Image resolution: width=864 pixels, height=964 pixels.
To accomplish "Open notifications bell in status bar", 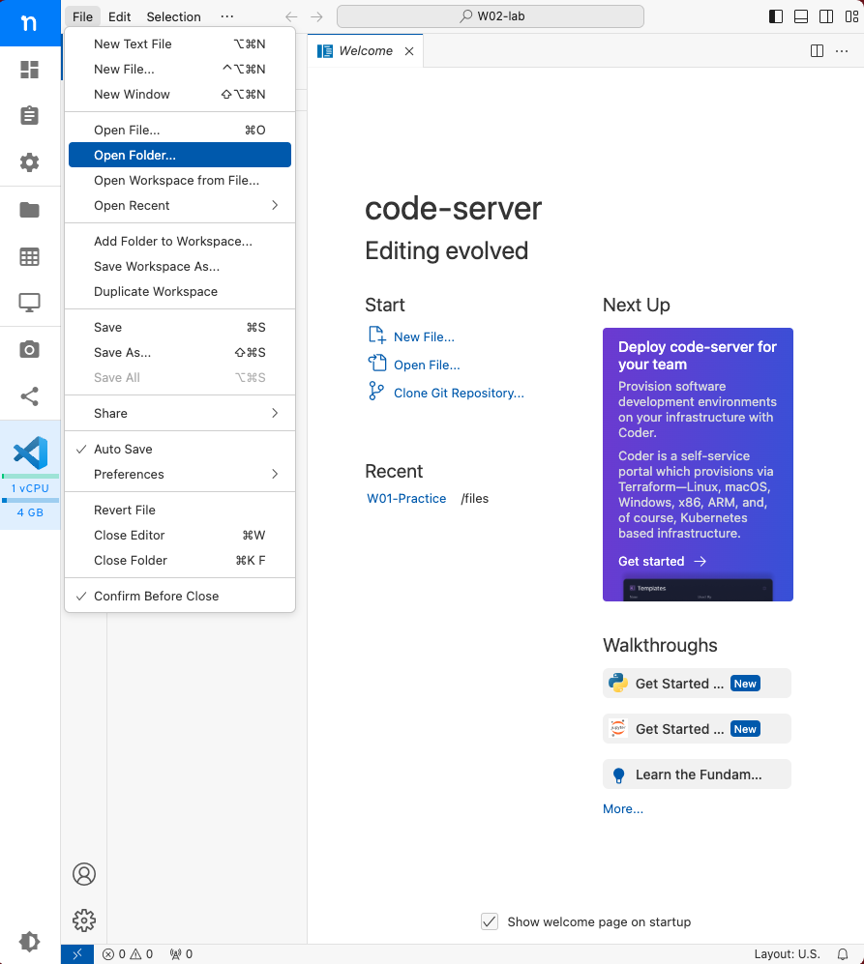I will (843, 954).
